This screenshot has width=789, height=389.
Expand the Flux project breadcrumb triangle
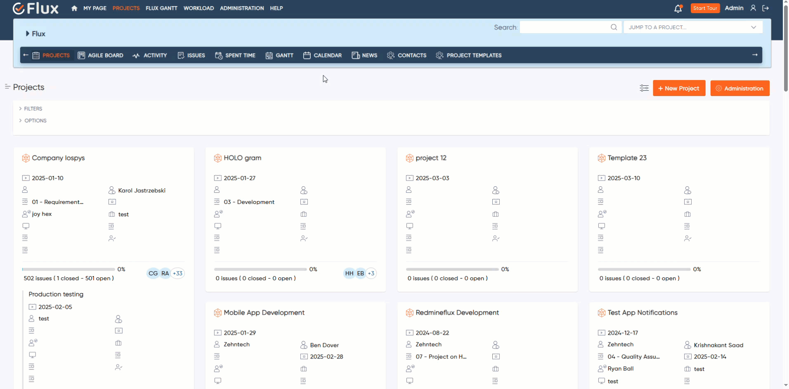28,34
